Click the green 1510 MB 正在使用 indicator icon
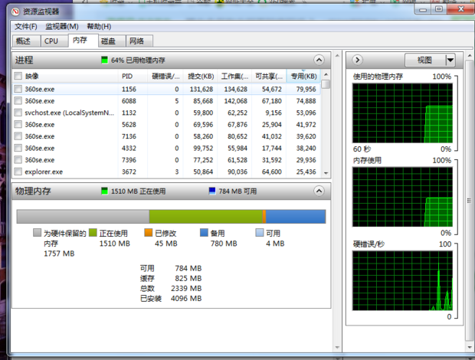 pos(104,191)
